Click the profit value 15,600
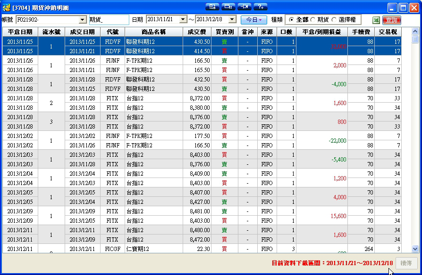The image size is (422, 275). pos(338,216)
